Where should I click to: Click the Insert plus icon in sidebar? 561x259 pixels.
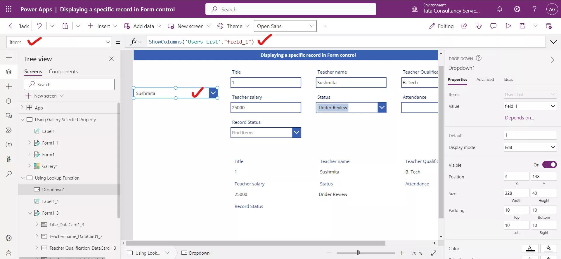click(9, 86)
